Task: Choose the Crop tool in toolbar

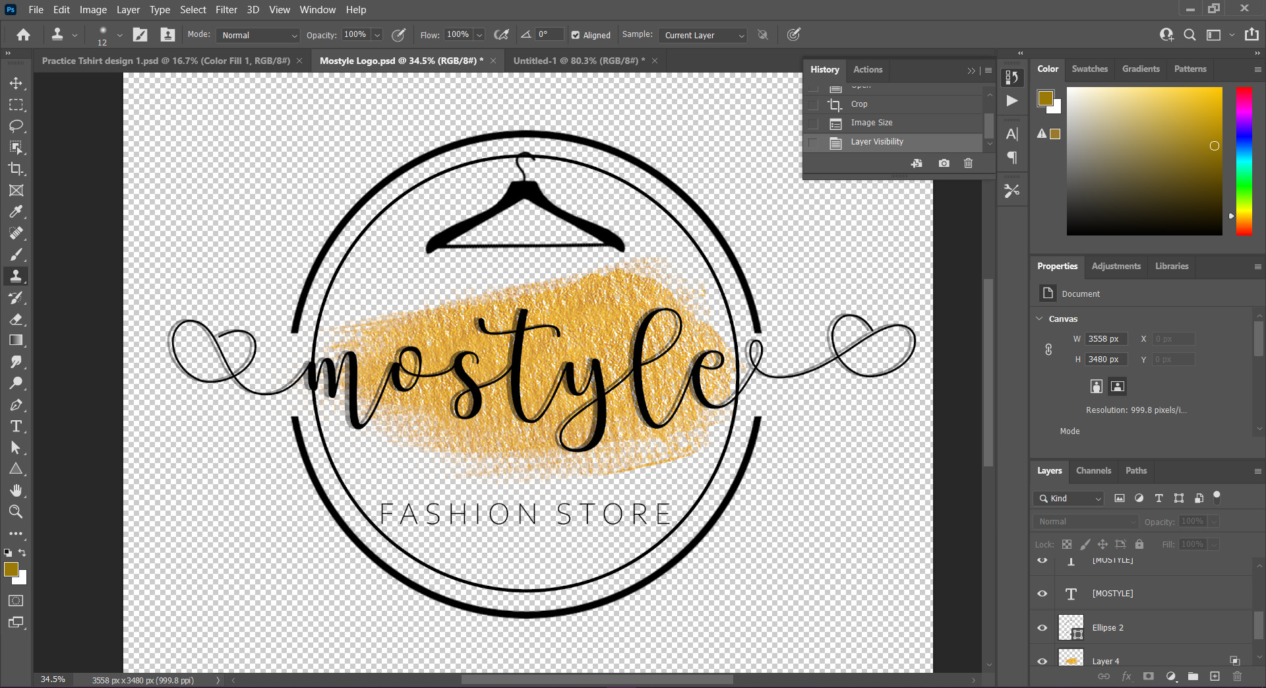Action: [16, 169]
